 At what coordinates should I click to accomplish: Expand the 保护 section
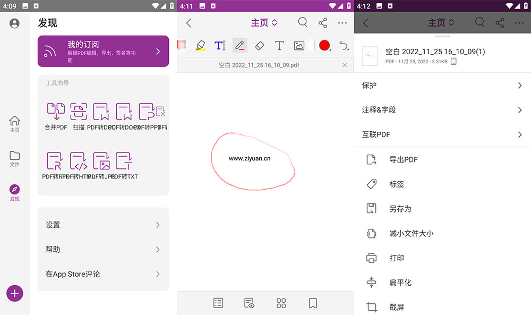(442, 85)
